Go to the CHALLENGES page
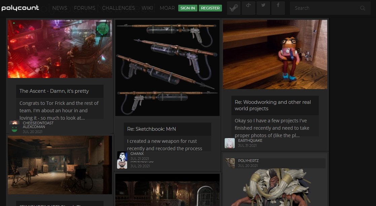The image size is (376, 206). click(x=118, y=8)
